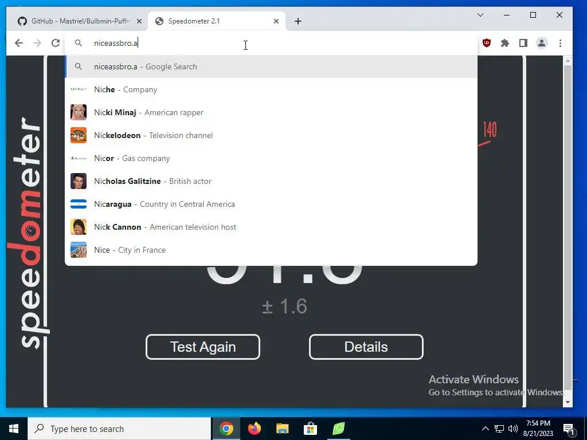The height and width of the screenshot is (440, 587).
Task: Reload the page with the refresh icon
Action: pos(56,43)
